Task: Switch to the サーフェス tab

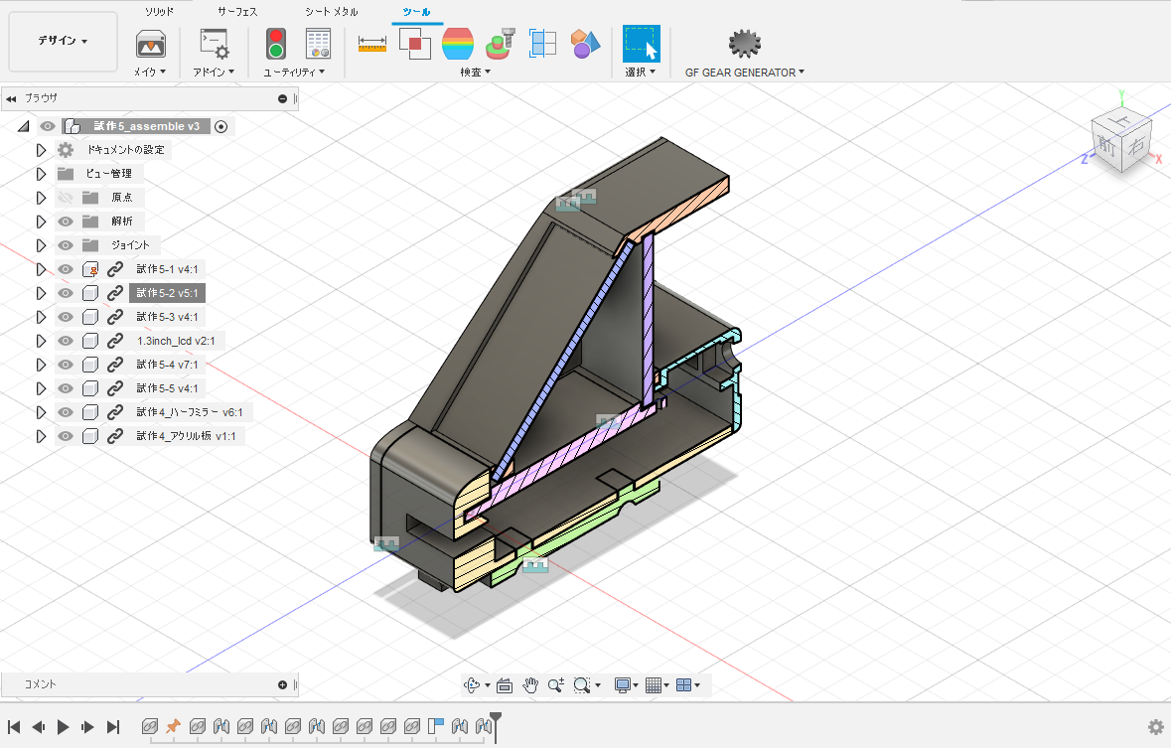Action: click(x=238, y=11)
